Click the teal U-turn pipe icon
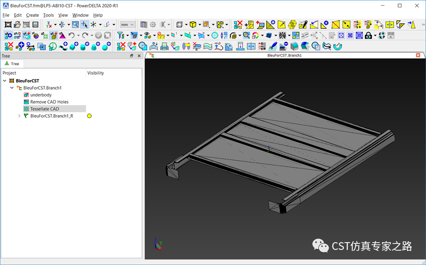This screenshot has height=265, width=426. [x=338, y=46]
